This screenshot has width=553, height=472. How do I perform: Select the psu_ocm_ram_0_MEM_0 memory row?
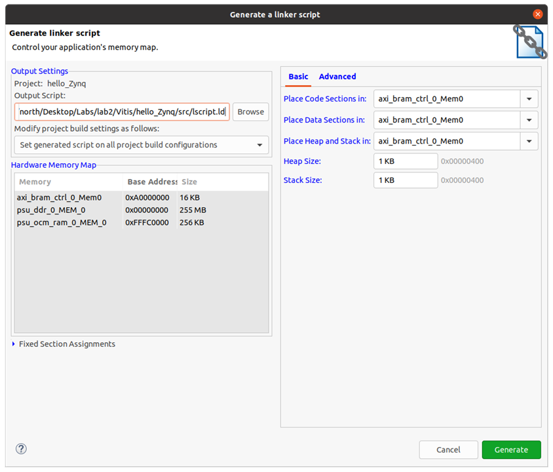(62, 223)
